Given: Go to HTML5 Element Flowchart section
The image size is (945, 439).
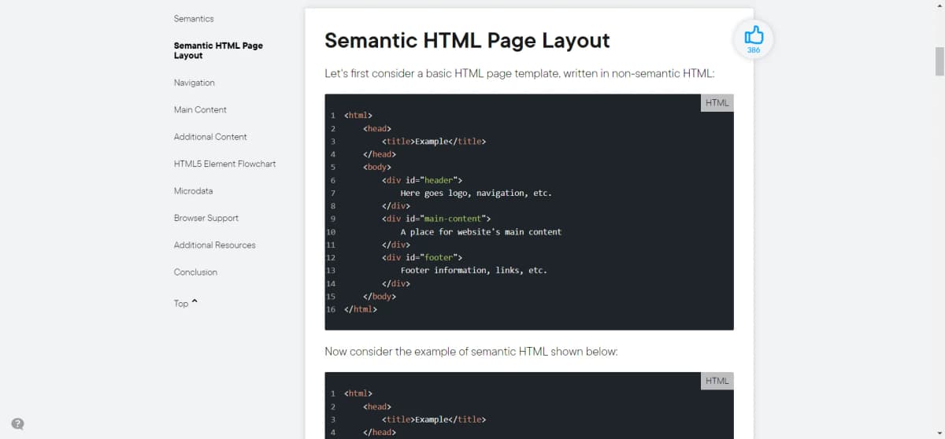Looking at the screenshot, I should coord(224,164).
